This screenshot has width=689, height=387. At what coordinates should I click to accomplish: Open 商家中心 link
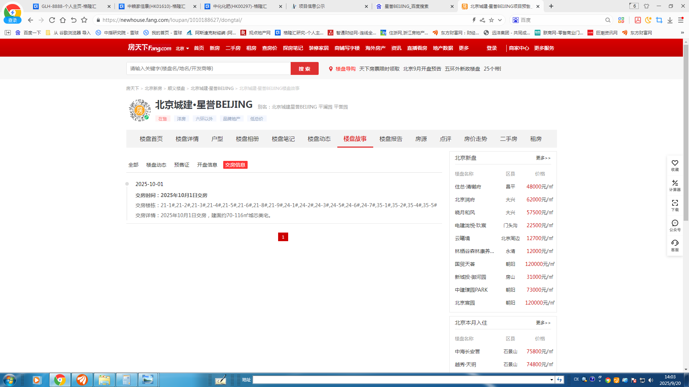click(519, 48)
